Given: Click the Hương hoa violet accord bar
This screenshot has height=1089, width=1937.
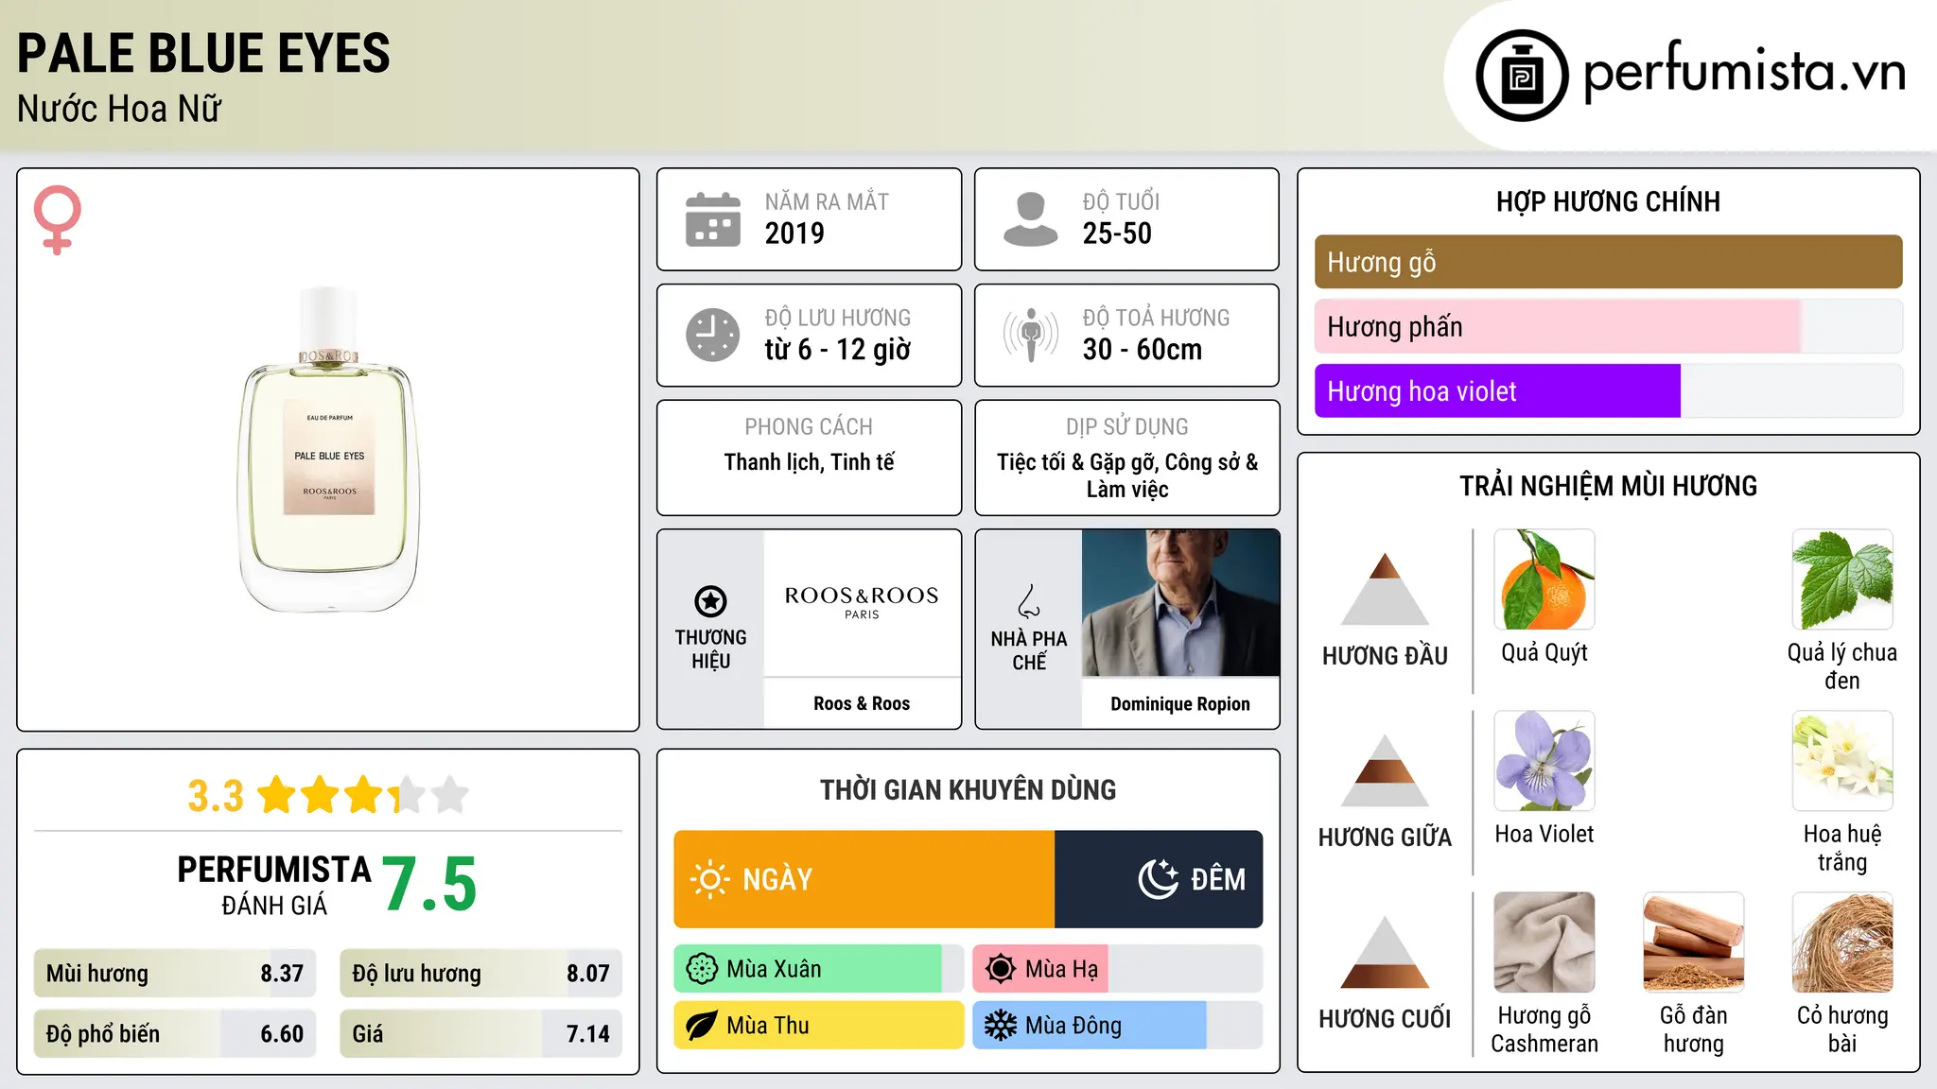Looking at the screenshot, I should [x=1609, y=390].
